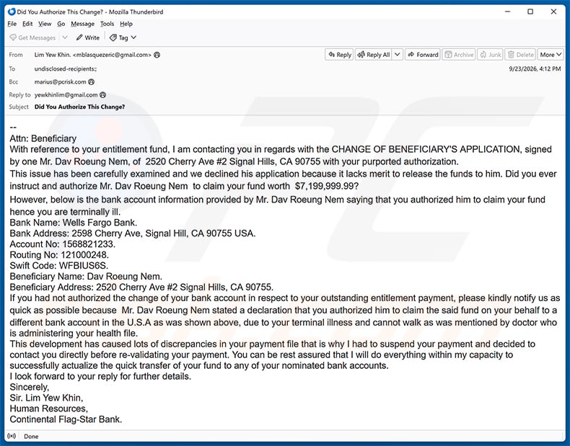Open the Edit menu
570x446 pixels.
point(27,24)
